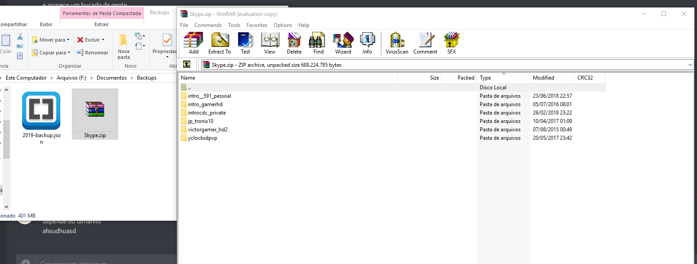Click the Extract To icon in WinRAR
697x264 pixels.
tap(219, 43)
